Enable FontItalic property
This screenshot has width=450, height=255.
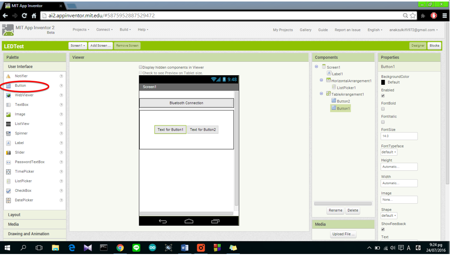click(x=383, y=122)
